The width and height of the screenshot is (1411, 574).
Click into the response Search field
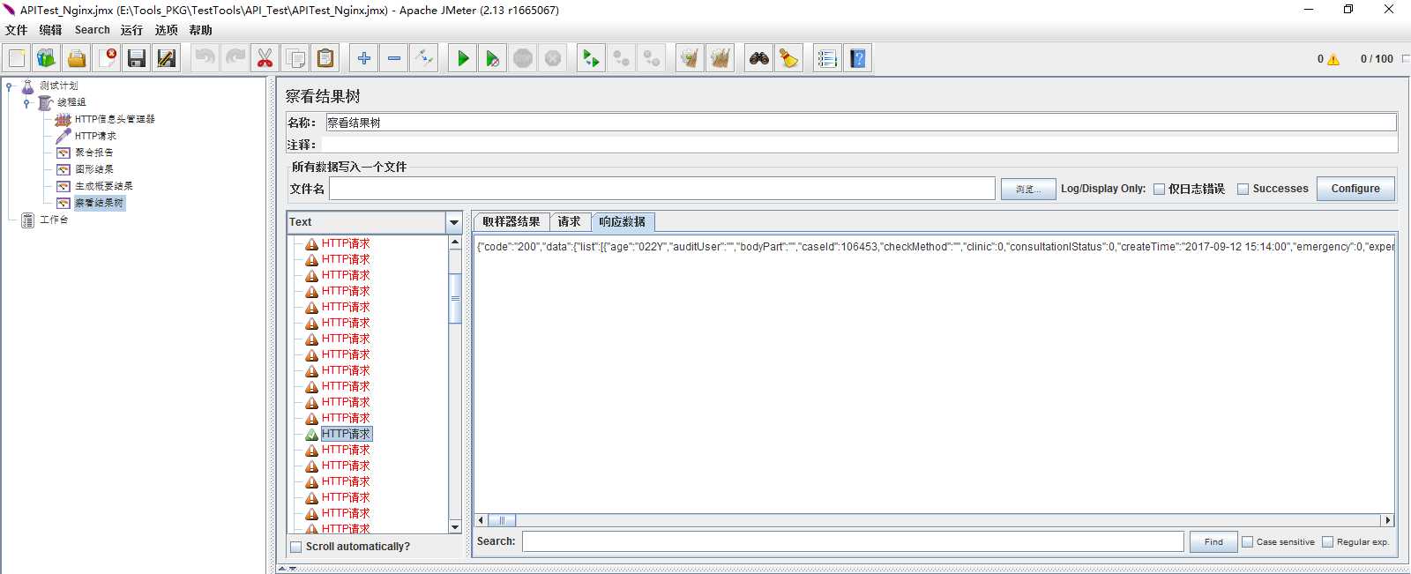click(x=853, y=541)
